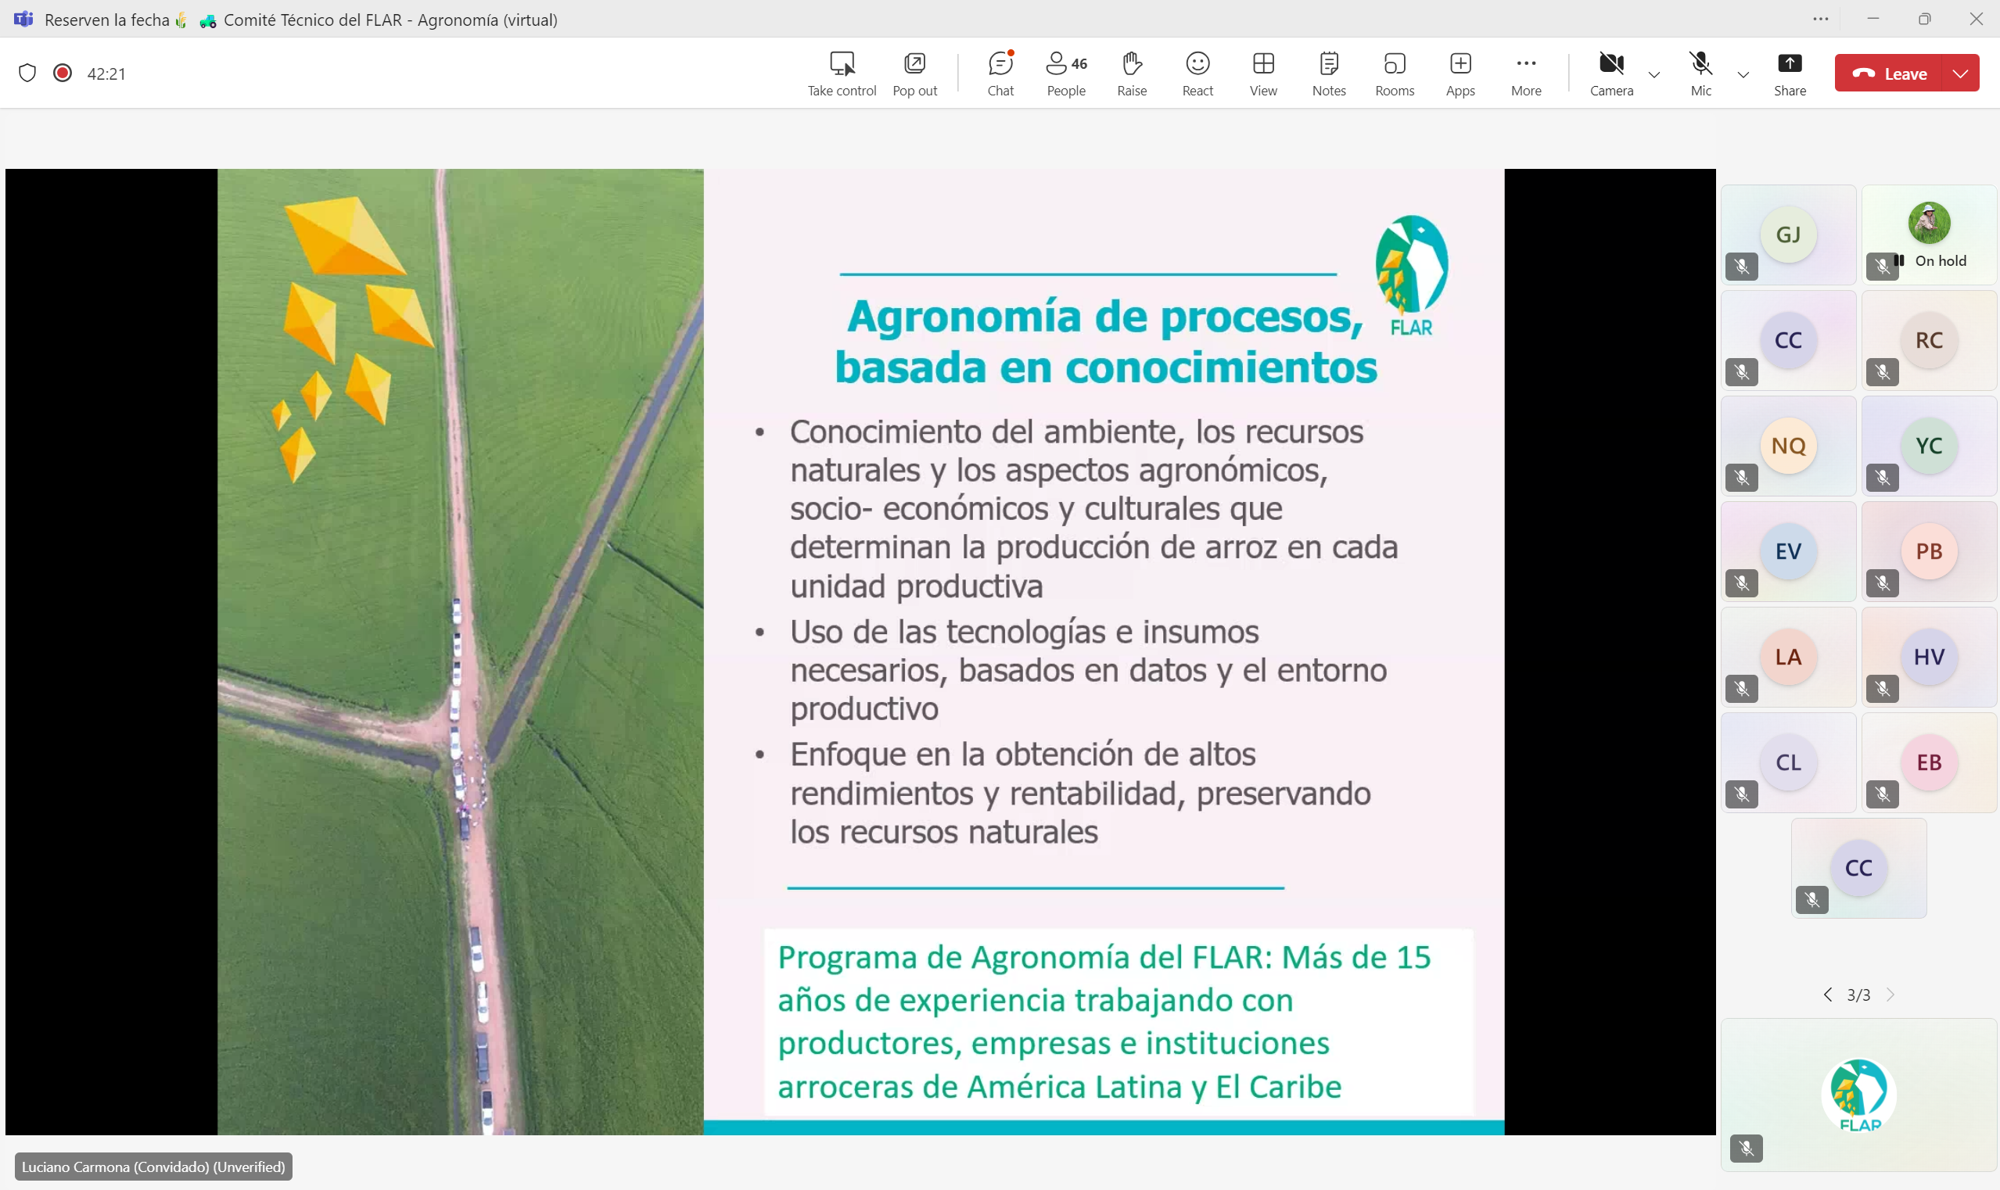Share your screen with Share button

(x=1790, y=73)
